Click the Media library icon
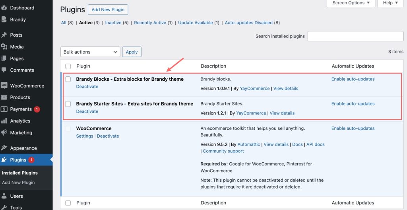This screenshot has width=407, height=210. [4, 47]
